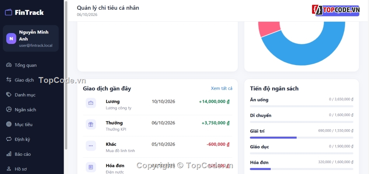Click the Xem tất cả link
Image resolution: width=369 pixels, height=174 pixels.
pos(221,88)
